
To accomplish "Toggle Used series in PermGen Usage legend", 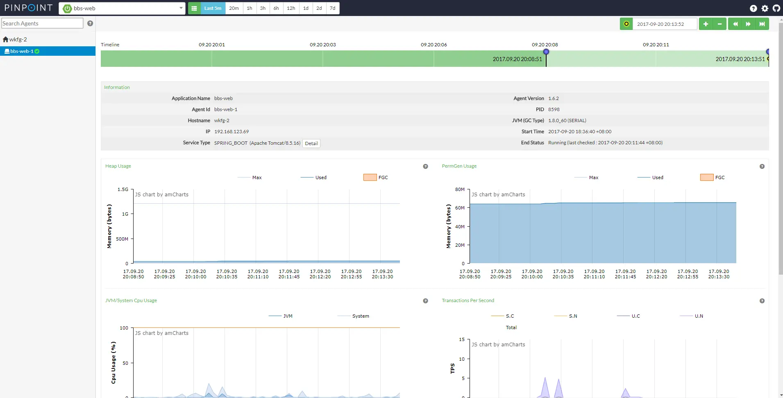I will point(650,177).
